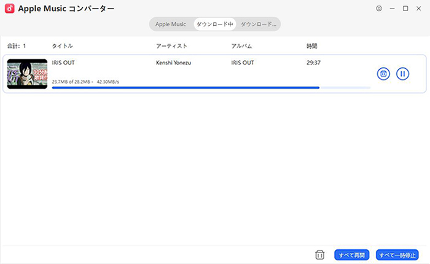Delete the IRIS OUT download
This screenshot has height=264, width=430.
pos(383,74)
